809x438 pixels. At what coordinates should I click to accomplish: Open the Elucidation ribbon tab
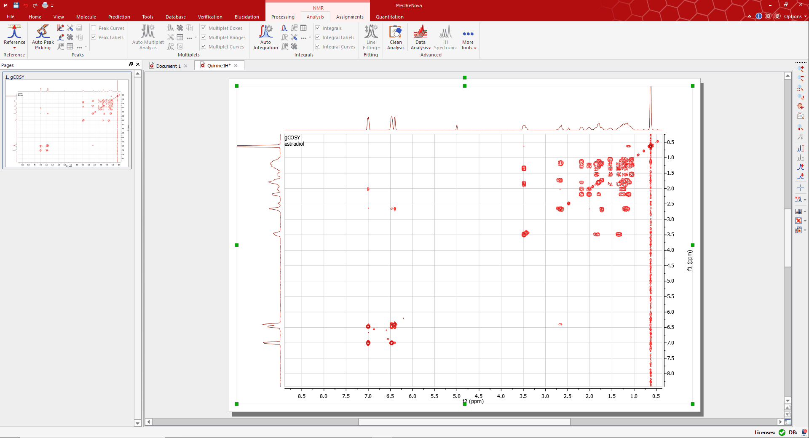click(x=246, y=17)
